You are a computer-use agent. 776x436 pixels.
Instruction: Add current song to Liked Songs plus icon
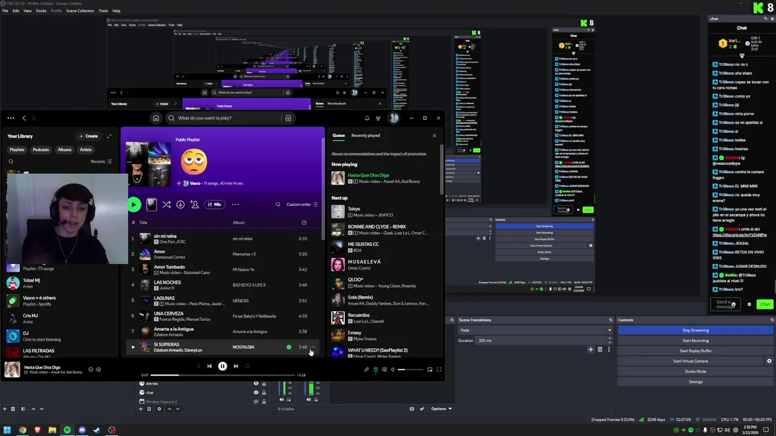click(x=99, y=369)
